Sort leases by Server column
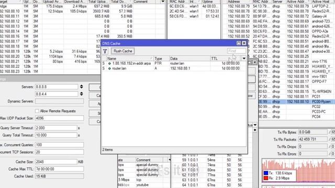 pos(278,2)
